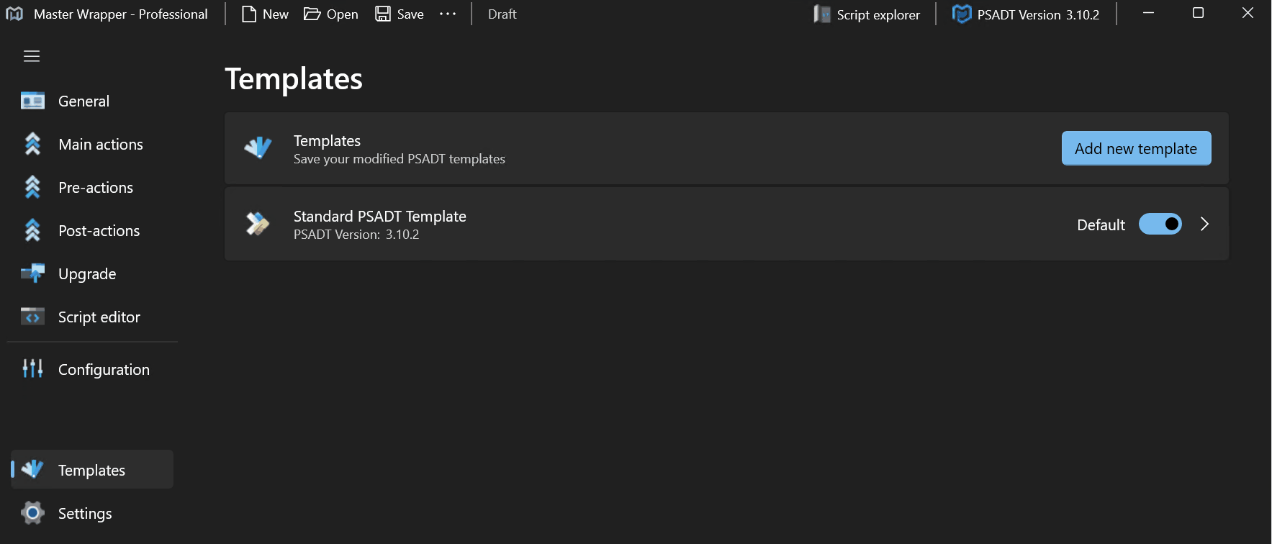Click the 'Default' label text
Screen dimensions: 1272x544
pyautogui.click(x=1101, y=225)
